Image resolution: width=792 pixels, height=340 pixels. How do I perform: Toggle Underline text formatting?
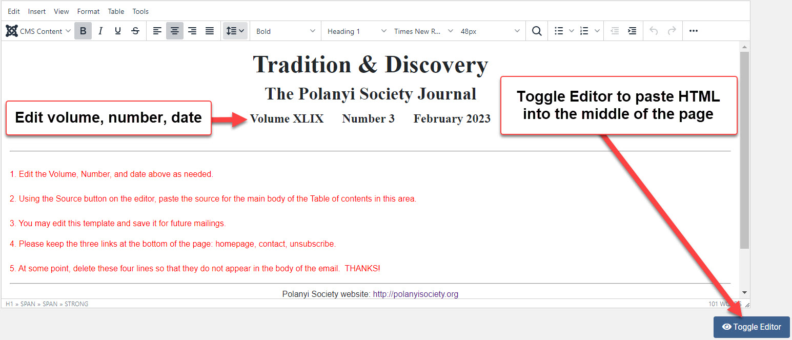coord(118,31)
